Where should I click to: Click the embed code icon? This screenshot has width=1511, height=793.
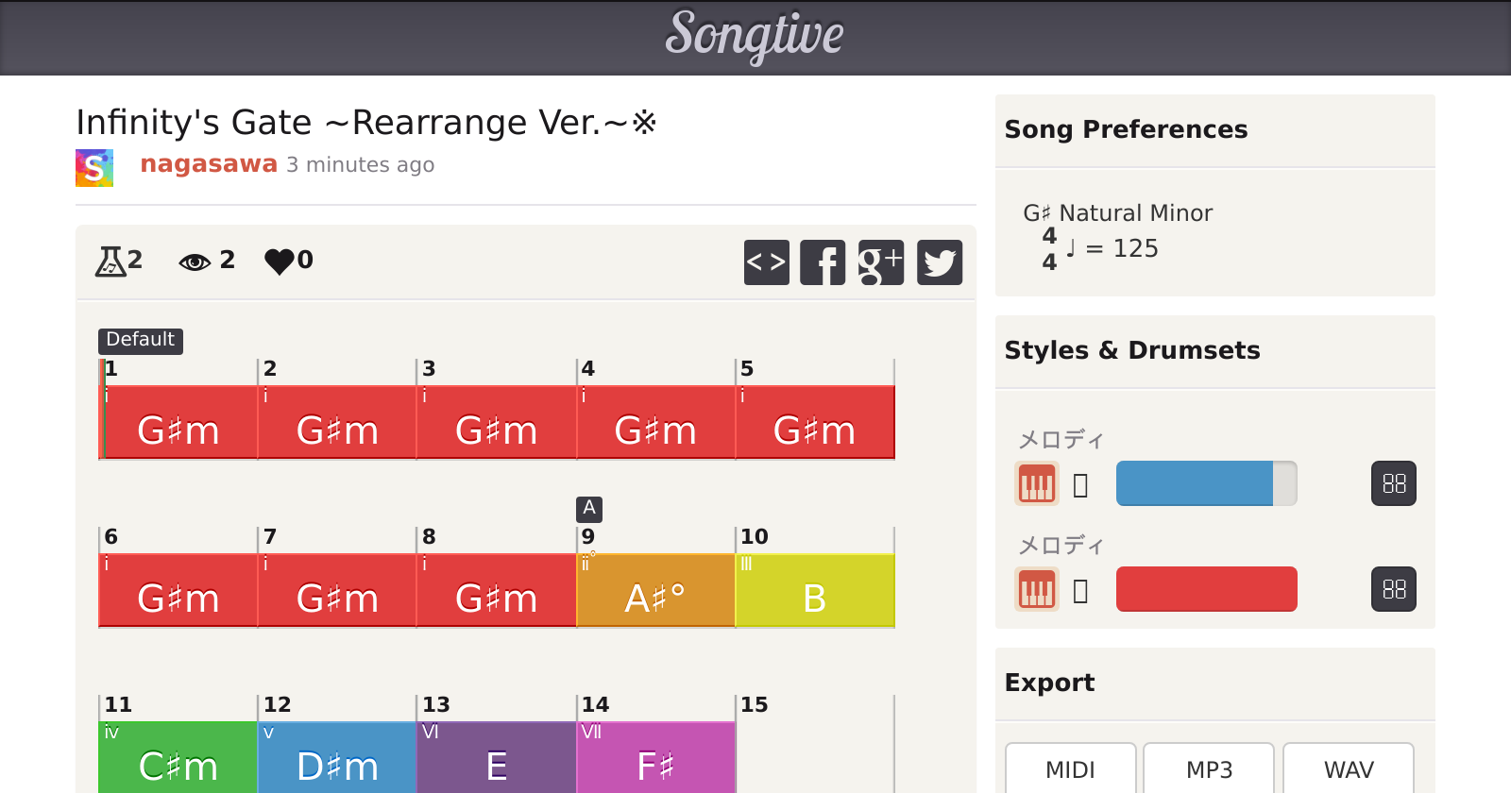(766, 262)
